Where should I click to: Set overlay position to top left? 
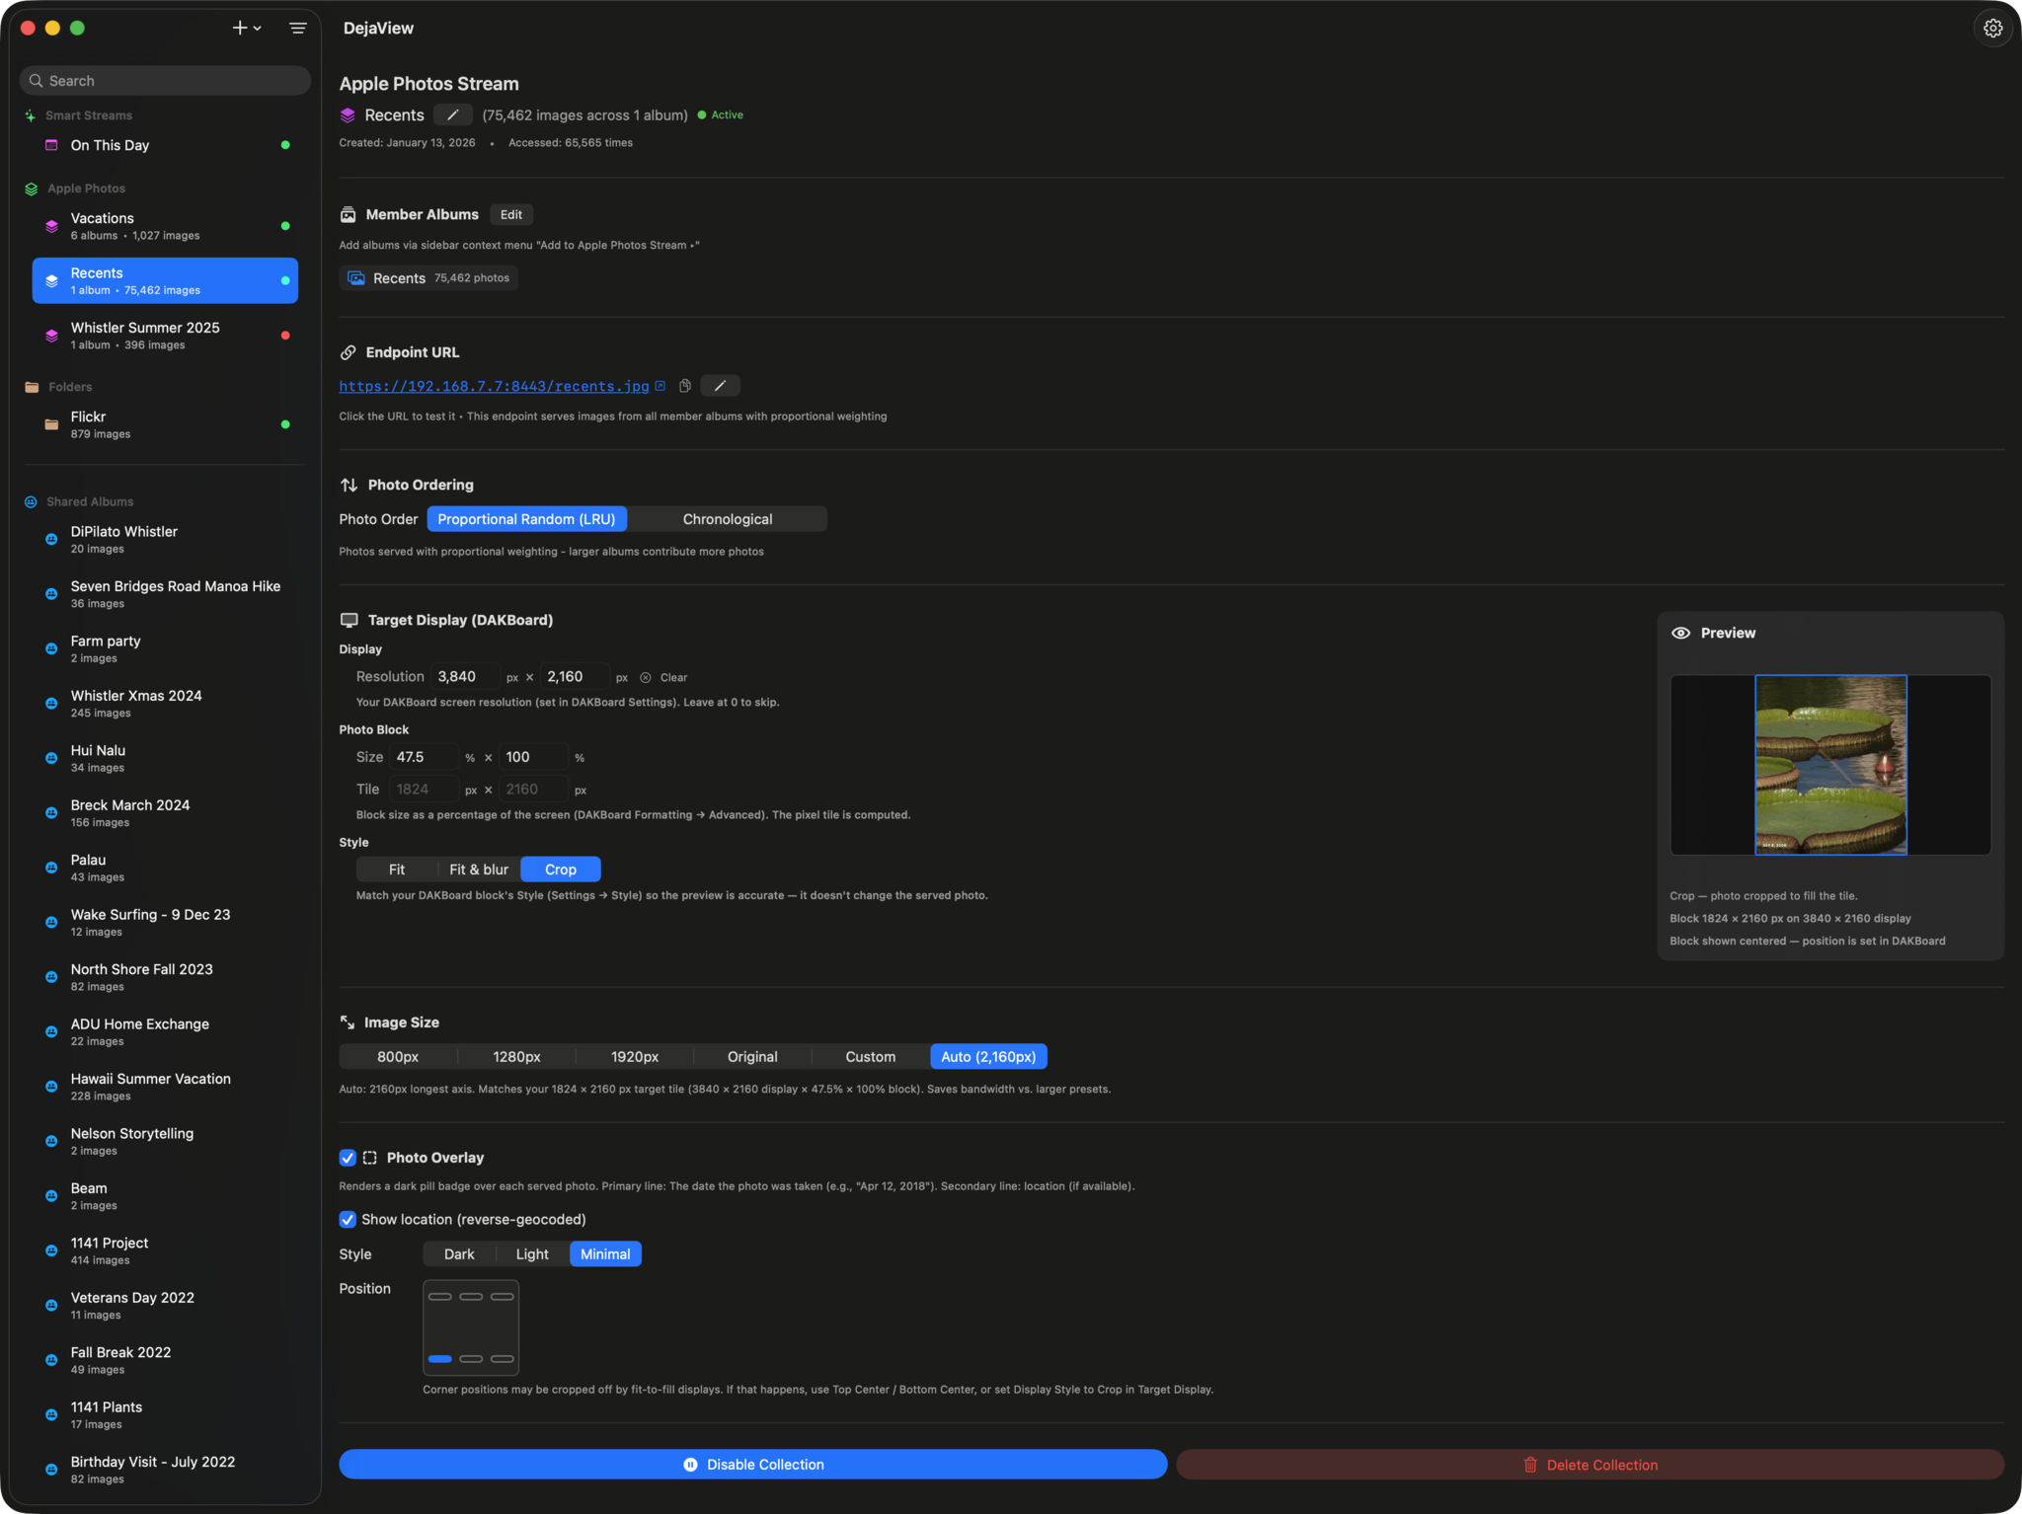[440, 1297]
